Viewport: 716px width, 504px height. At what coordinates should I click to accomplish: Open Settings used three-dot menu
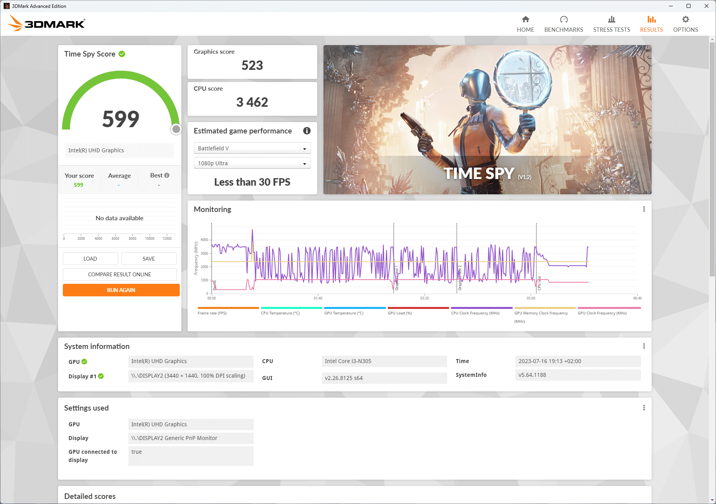[644, 408]
